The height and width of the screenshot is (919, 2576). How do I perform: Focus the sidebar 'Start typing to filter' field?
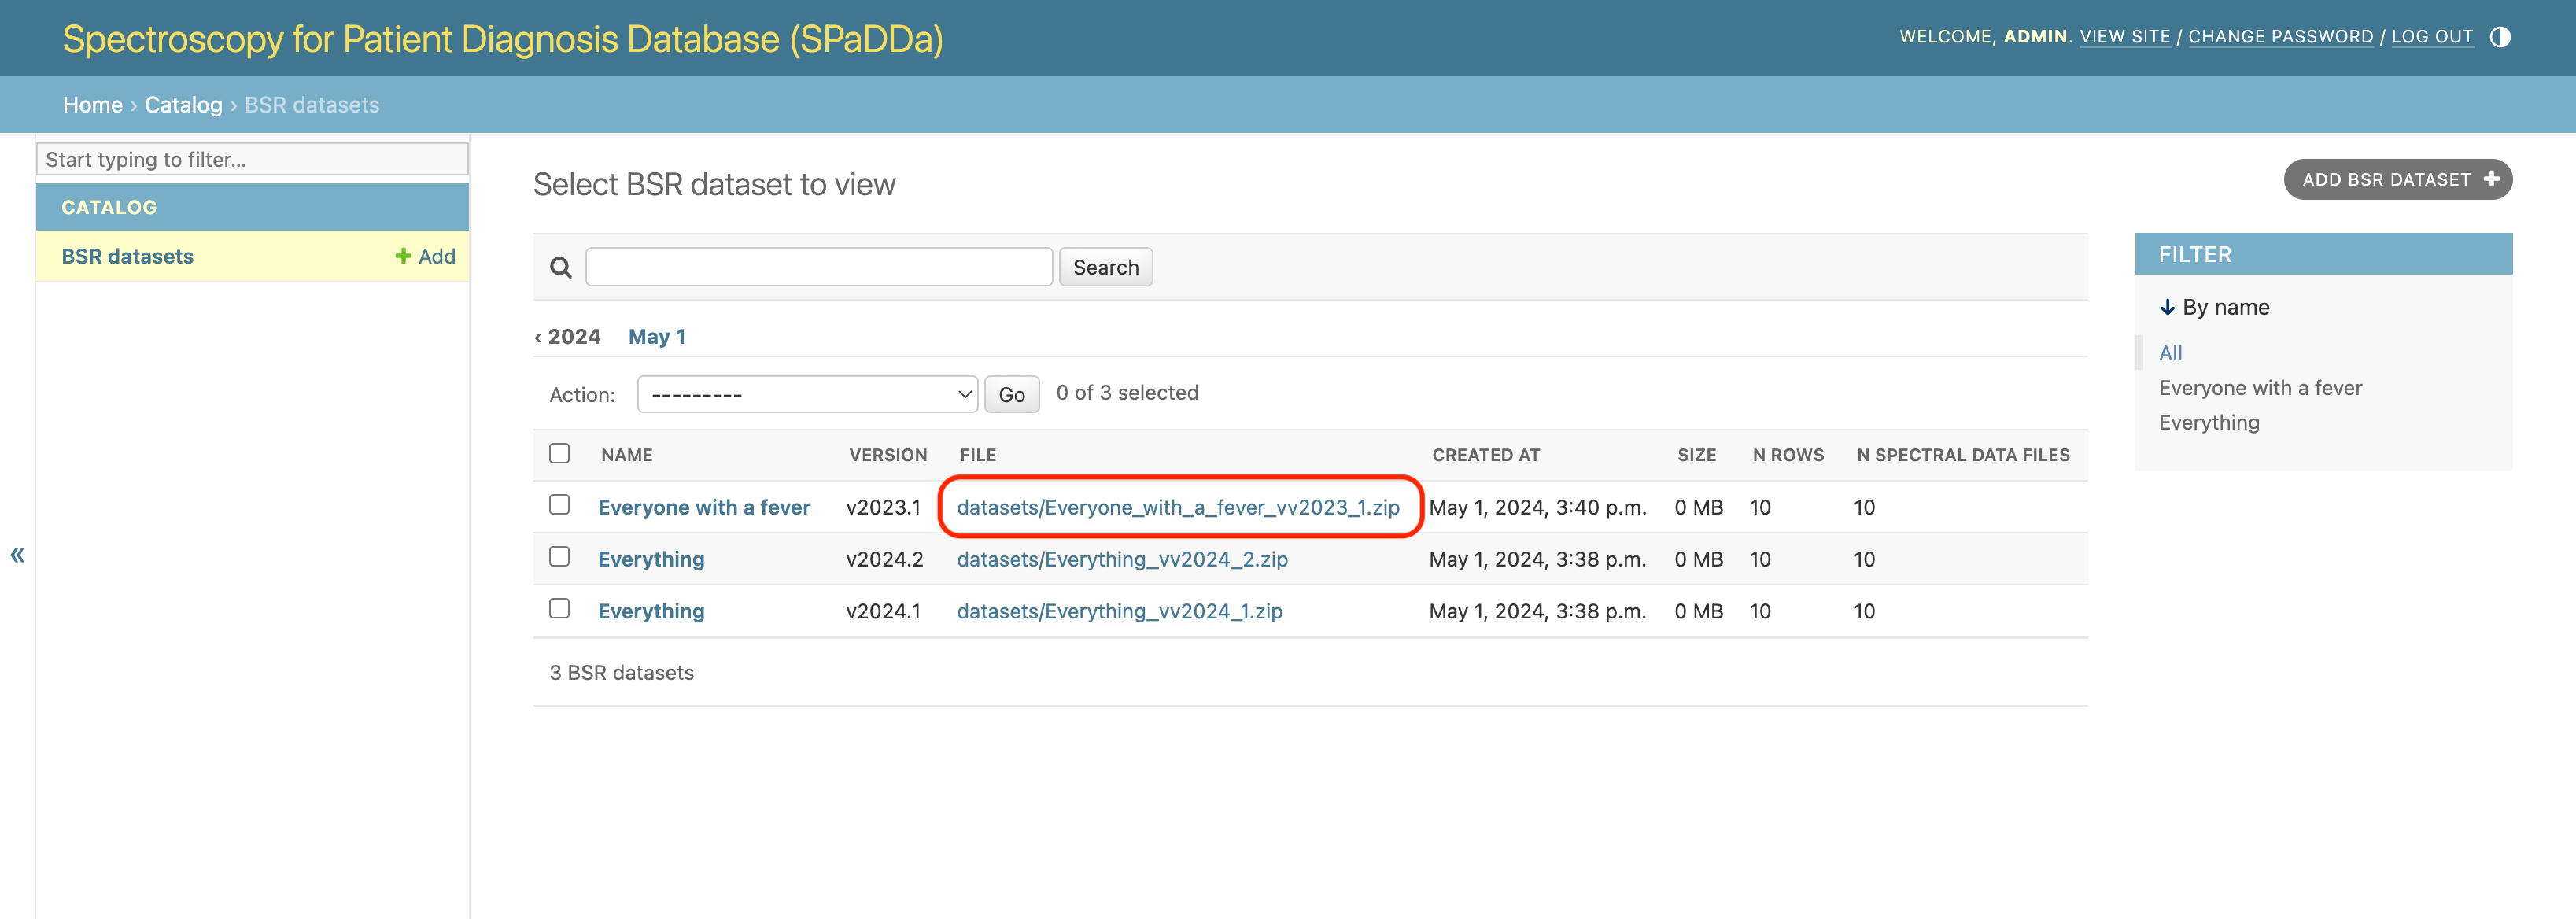252,159
